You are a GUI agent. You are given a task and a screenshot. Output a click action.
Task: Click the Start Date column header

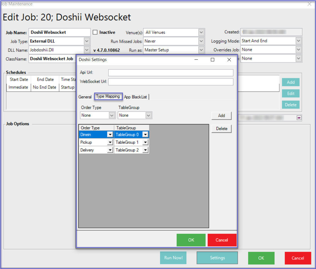(x=19, y=79)
